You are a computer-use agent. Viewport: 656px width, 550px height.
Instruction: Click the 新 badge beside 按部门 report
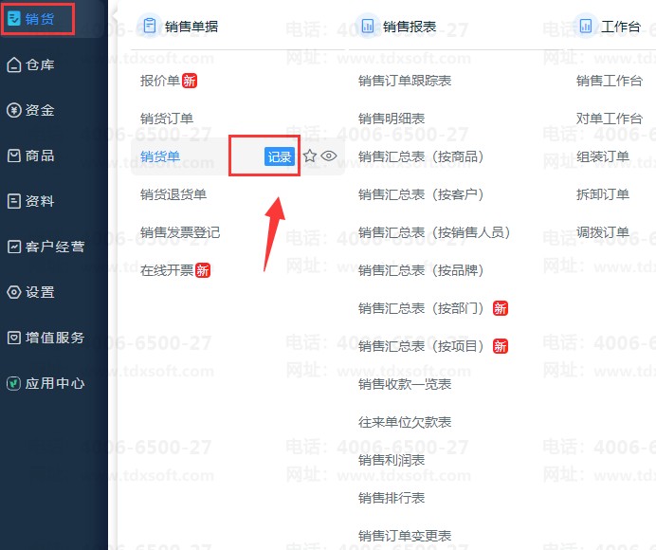[501, 308]
